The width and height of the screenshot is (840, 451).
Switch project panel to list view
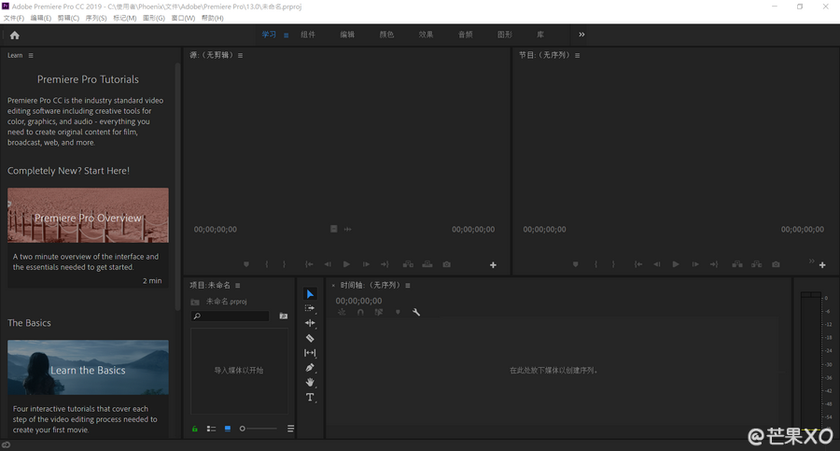click(x=211, y=429)
